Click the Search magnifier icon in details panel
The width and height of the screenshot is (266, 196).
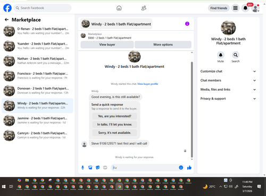point(236,55)
